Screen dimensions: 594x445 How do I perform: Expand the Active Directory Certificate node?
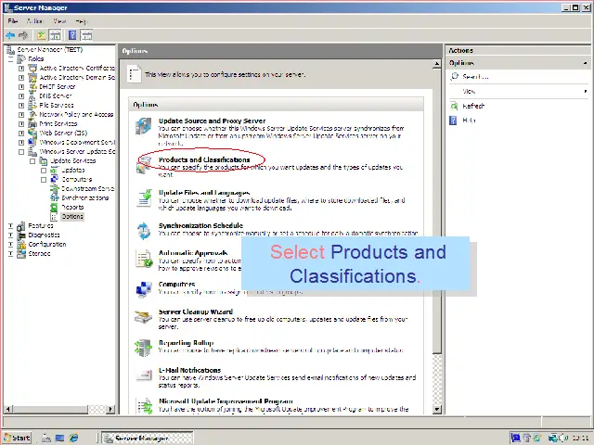21,68
